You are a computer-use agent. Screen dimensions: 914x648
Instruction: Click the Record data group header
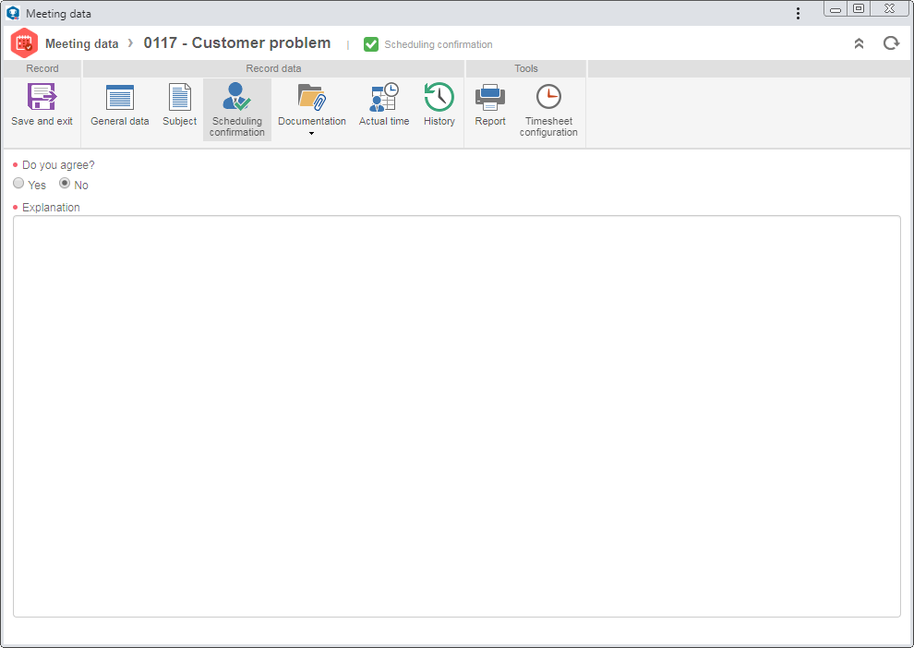[x=273, y=68]
